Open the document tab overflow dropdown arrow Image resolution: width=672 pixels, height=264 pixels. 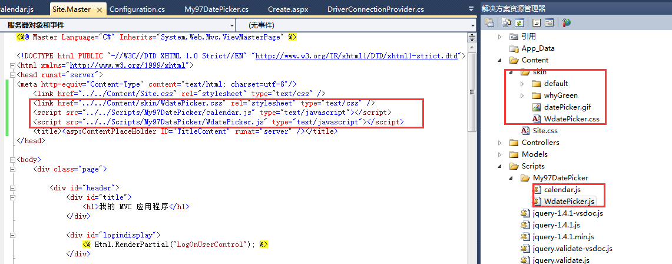pos(471,9)
